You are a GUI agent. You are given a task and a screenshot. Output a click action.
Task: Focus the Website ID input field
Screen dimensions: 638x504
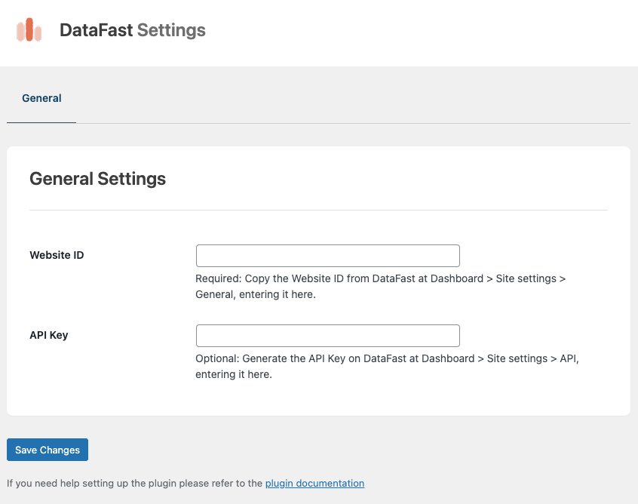click(327, 256)
